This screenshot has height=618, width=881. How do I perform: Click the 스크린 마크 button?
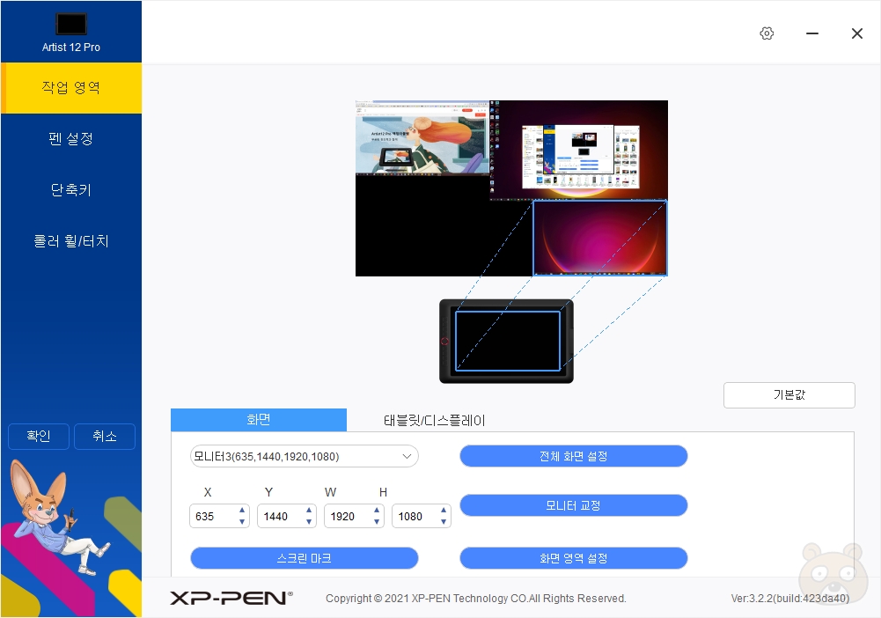pos(304,558)
